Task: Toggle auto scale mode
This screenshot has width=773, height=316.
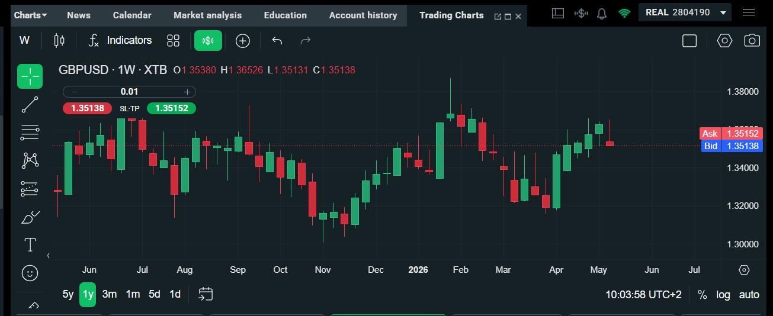Action: [749, 294]
